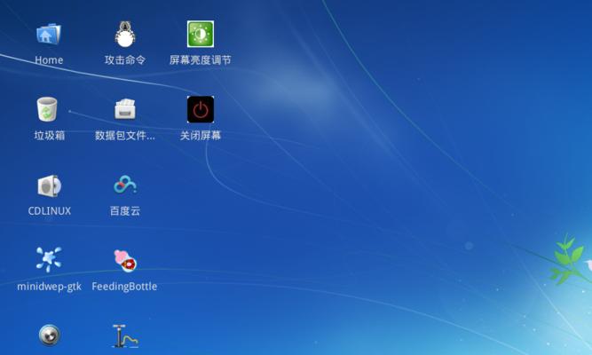This screenshot has width=592, height=355.
Task: Click the round silver knob desktop icon
Action: tap(49, 335)
